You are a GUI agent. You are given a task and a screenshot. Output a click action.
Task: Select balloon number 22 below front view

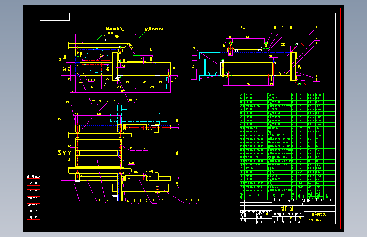click(x=94, y=101)
